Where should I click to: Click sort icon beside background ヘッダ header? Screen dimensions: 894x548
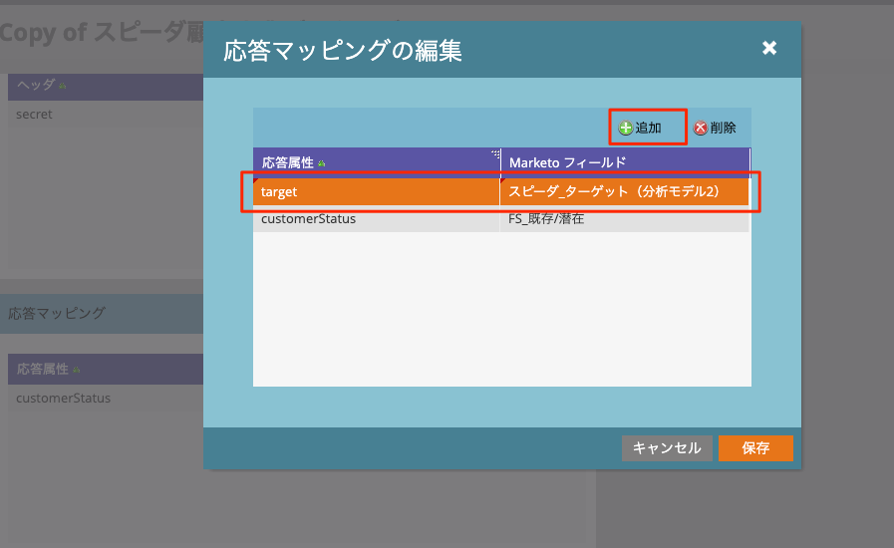click(x=64, y=86)
